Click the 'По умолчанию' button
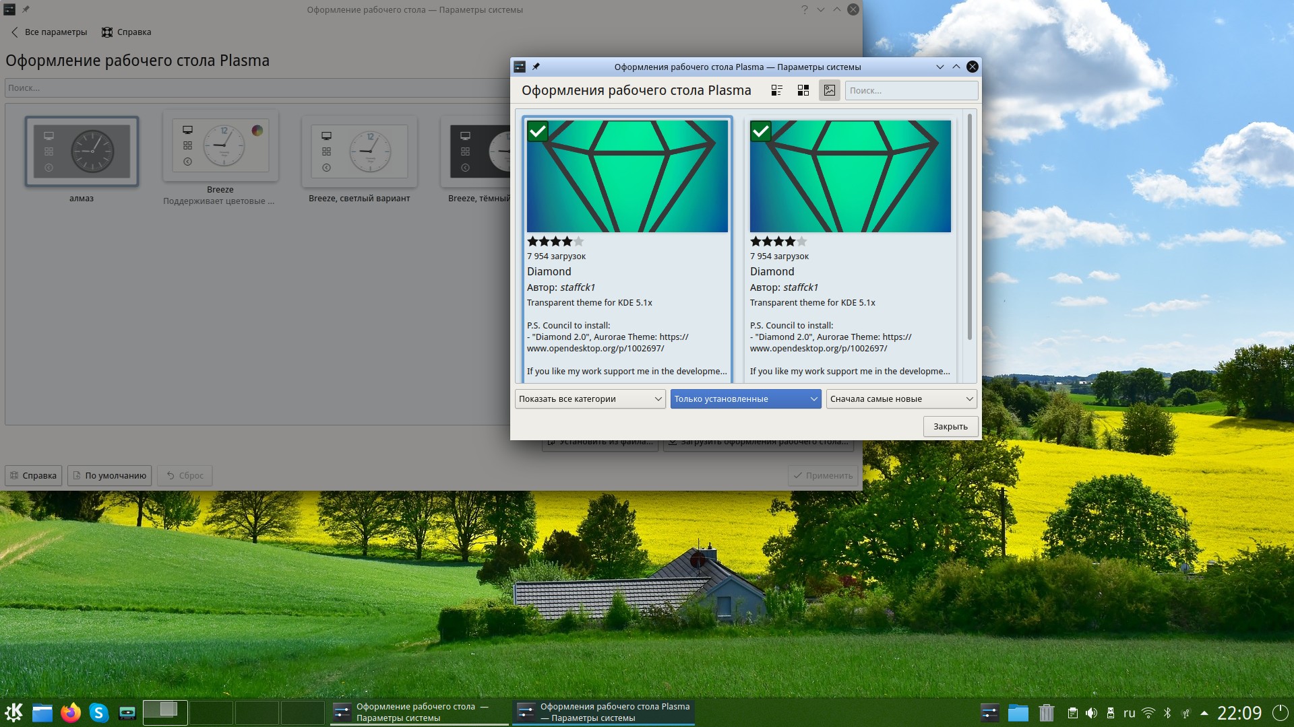The width and height of the screenshot is (1294, 727). click(109, 476)
